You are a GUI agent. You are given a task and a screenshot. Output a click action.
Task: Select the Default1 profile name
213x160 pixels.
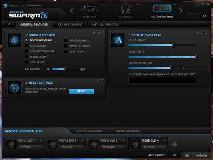(30, 147)
